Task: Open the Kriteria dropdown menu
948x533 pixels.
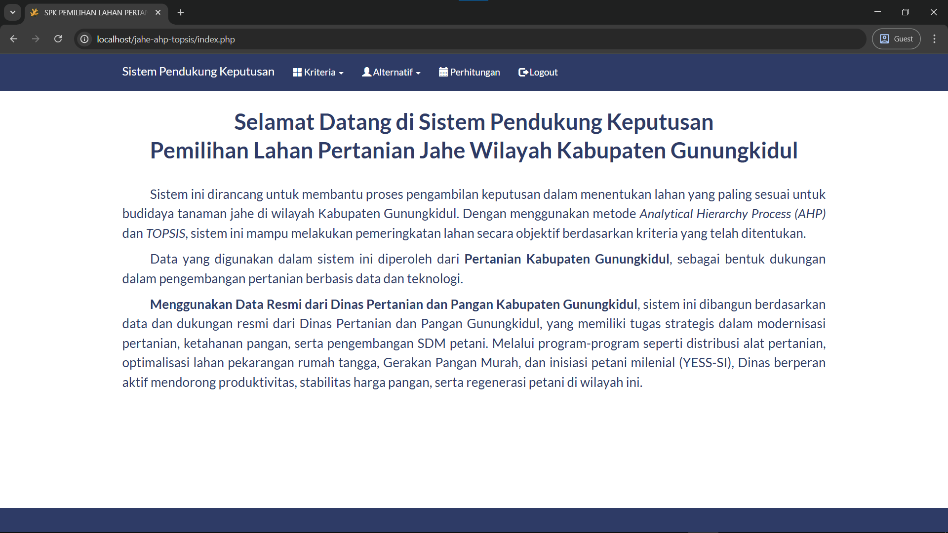Action: (318, 72)
